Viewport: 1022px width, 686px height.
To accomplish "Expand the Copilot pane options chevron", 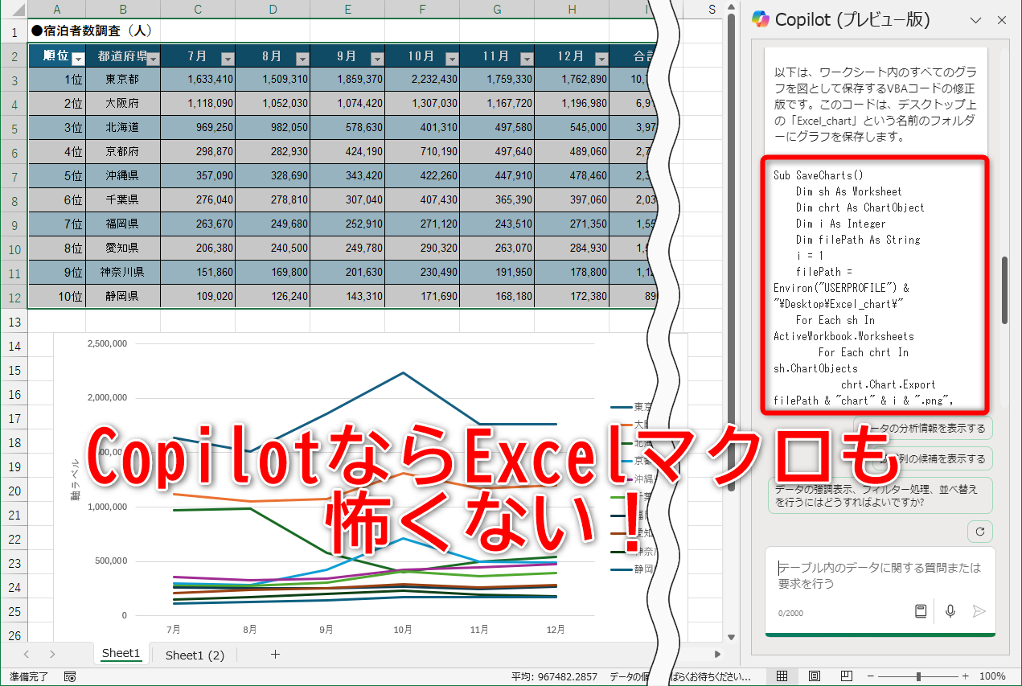I will click(975, 20).
